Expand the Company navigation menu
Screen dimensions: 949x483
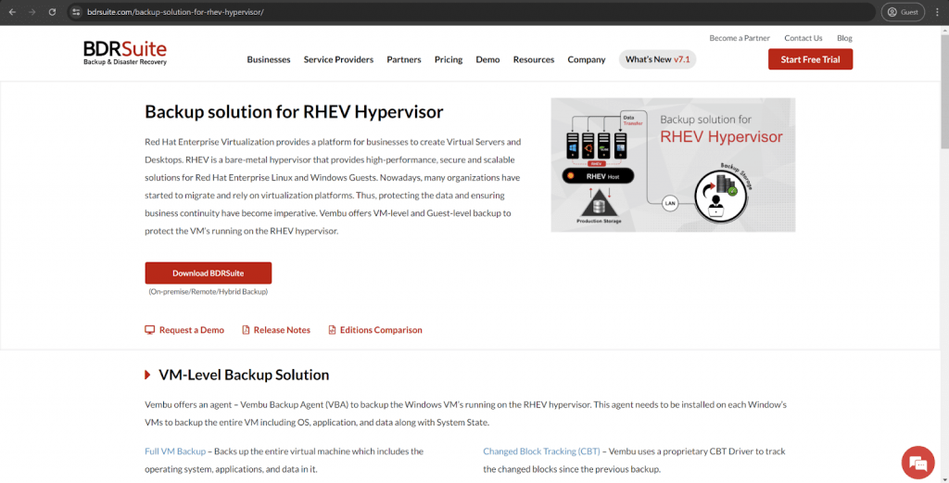point(586,59)
